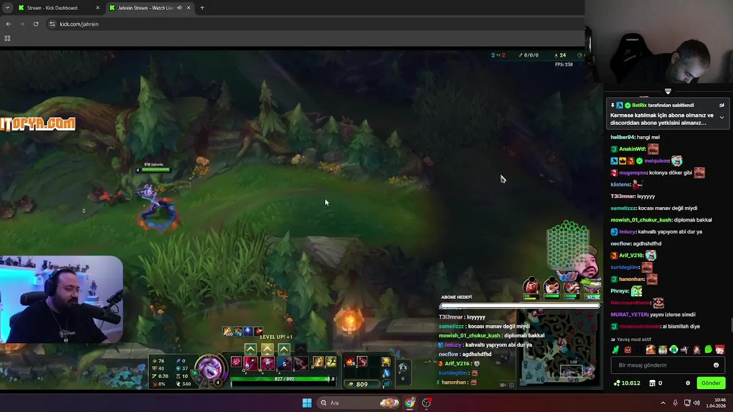Open hellber94's profile in chat
The image size is (733, 412).
622,137
